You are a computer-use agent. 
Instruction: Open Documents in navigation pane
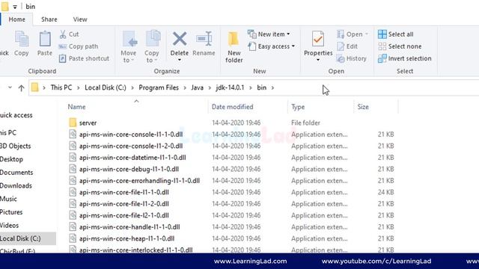16,173
